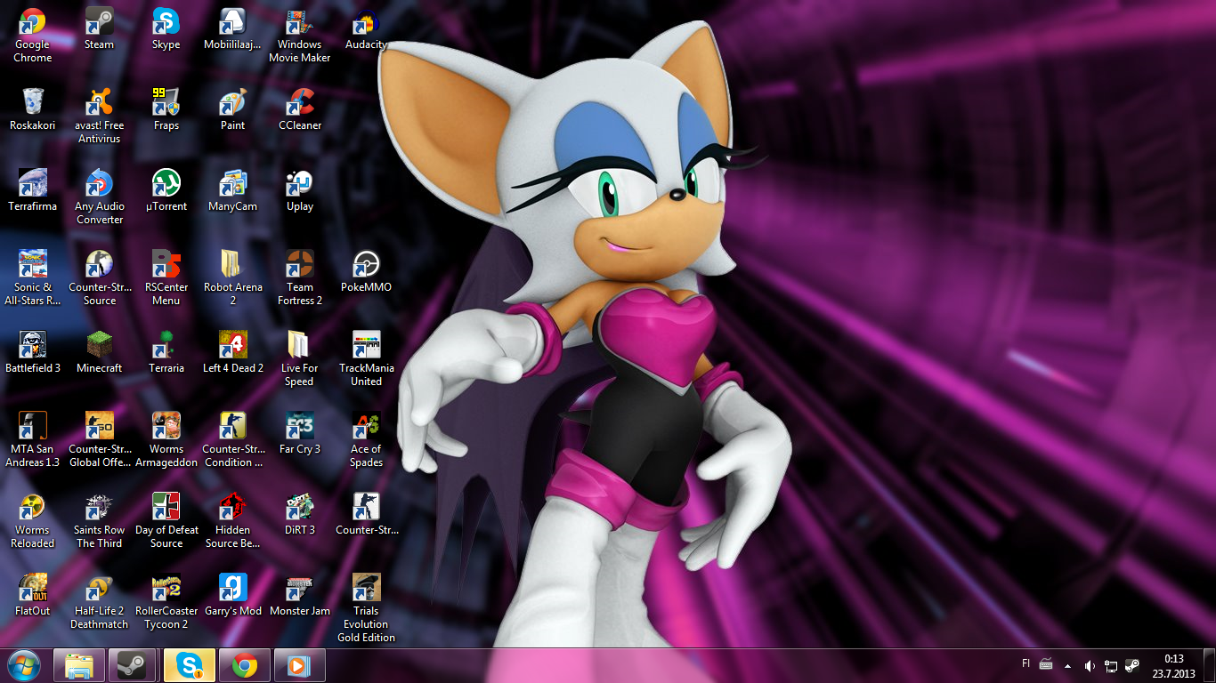Open the on-screen keyboard tray icon

pos(1046,664)
